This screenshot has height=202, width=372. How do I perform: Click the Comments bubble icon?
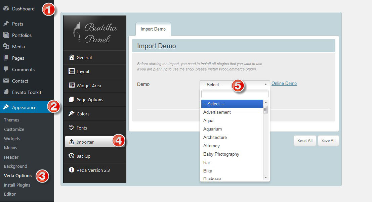click(x=6, y=69)
